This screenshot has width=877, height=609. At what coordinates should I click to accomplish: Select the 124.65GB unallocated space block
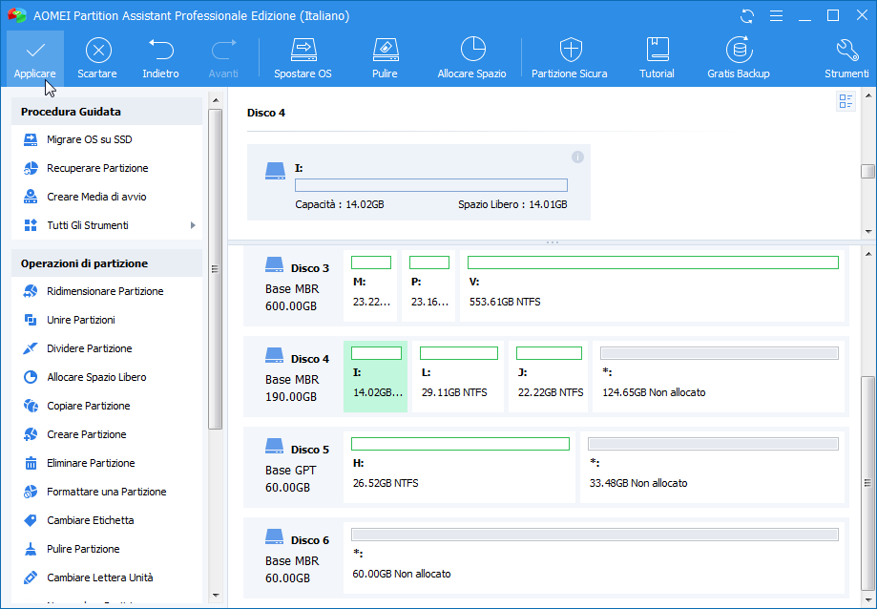720,377
